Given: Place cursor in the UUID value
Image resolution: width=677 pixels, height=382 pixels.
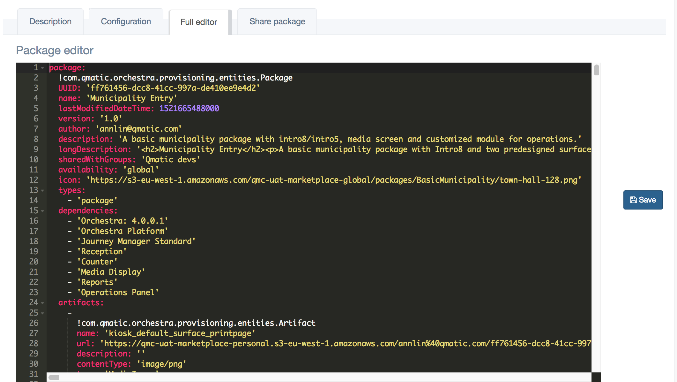Looking at the screenshot, I should tap(173, 88).
